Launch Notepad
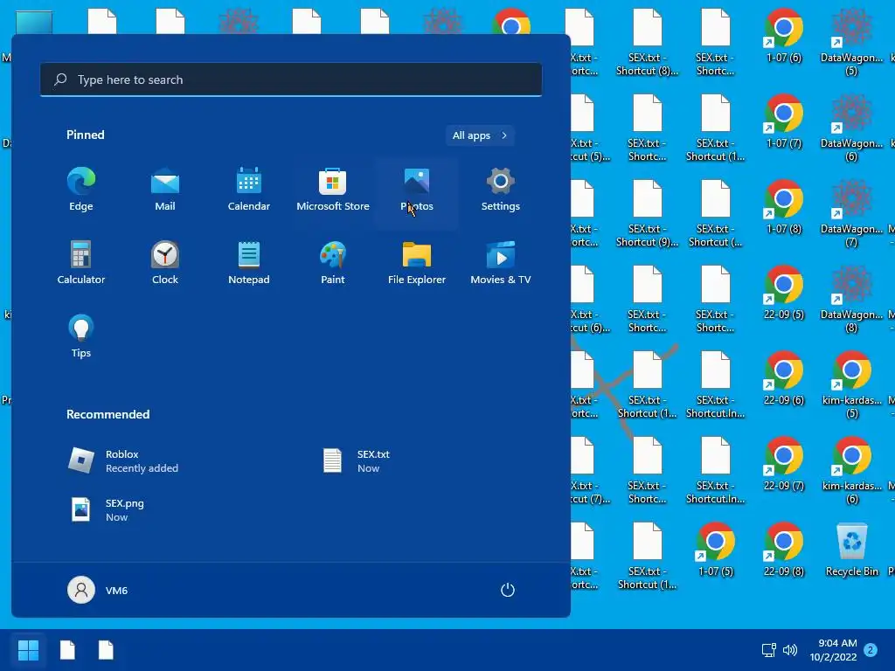 point(249,262)
